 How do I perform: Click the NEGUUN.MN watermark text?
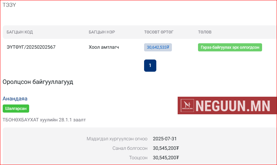coord(233,105)
